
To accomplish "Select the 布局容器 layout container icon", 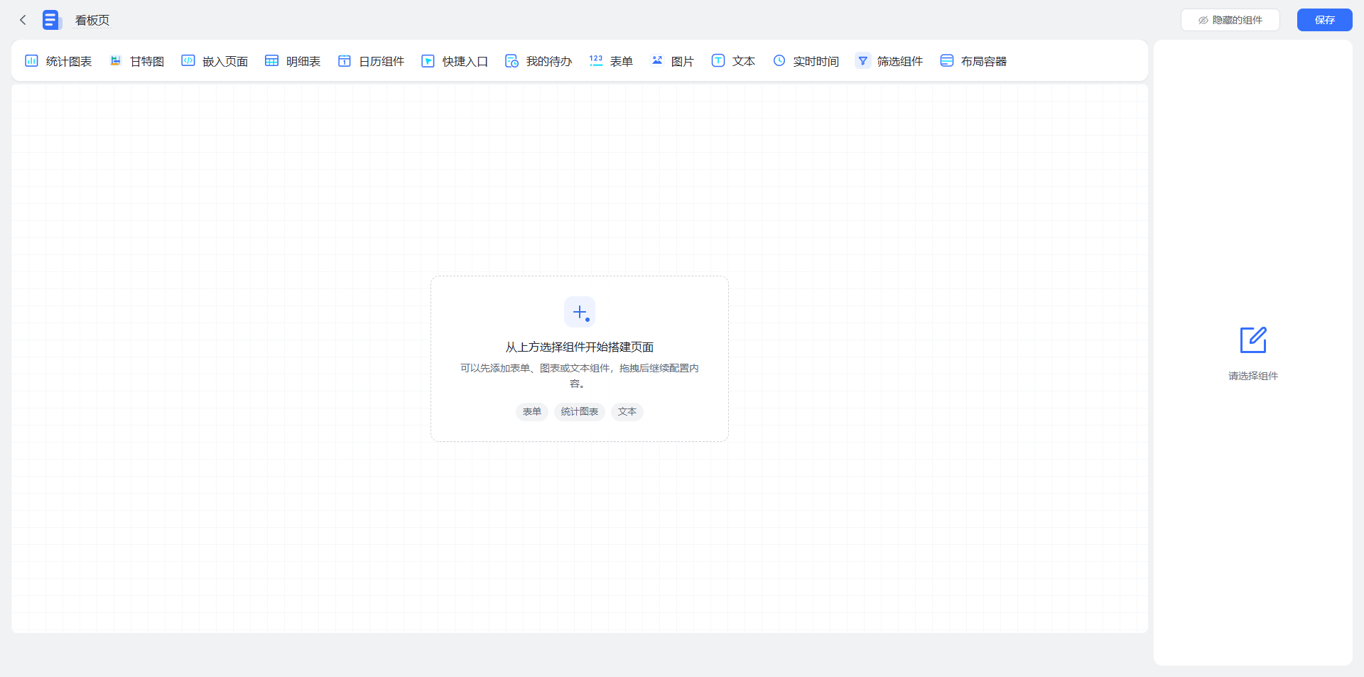I will (x=947, y=61).
